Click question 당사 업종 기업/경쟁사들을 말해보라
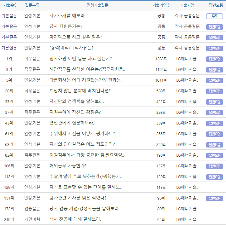This screenshot has width=226, height=226. pos(85,209)
